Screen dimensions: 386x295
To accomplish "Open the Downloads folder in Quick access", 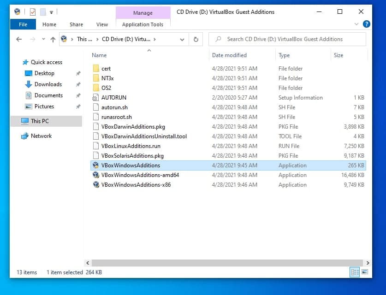I will pyautogui.click(x=48, y=84).
